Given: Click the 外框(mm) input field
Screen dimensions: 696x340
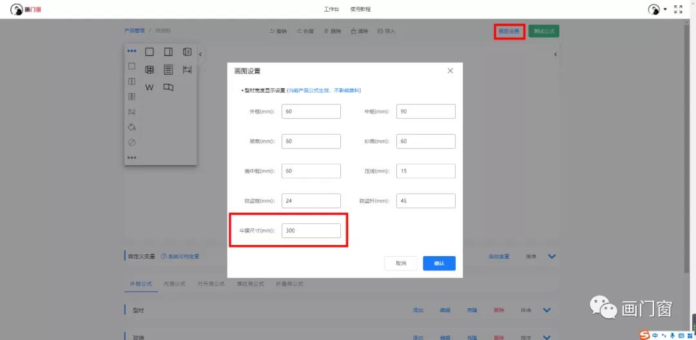Looking at the screenshot, I should click(x=311, y=112).
